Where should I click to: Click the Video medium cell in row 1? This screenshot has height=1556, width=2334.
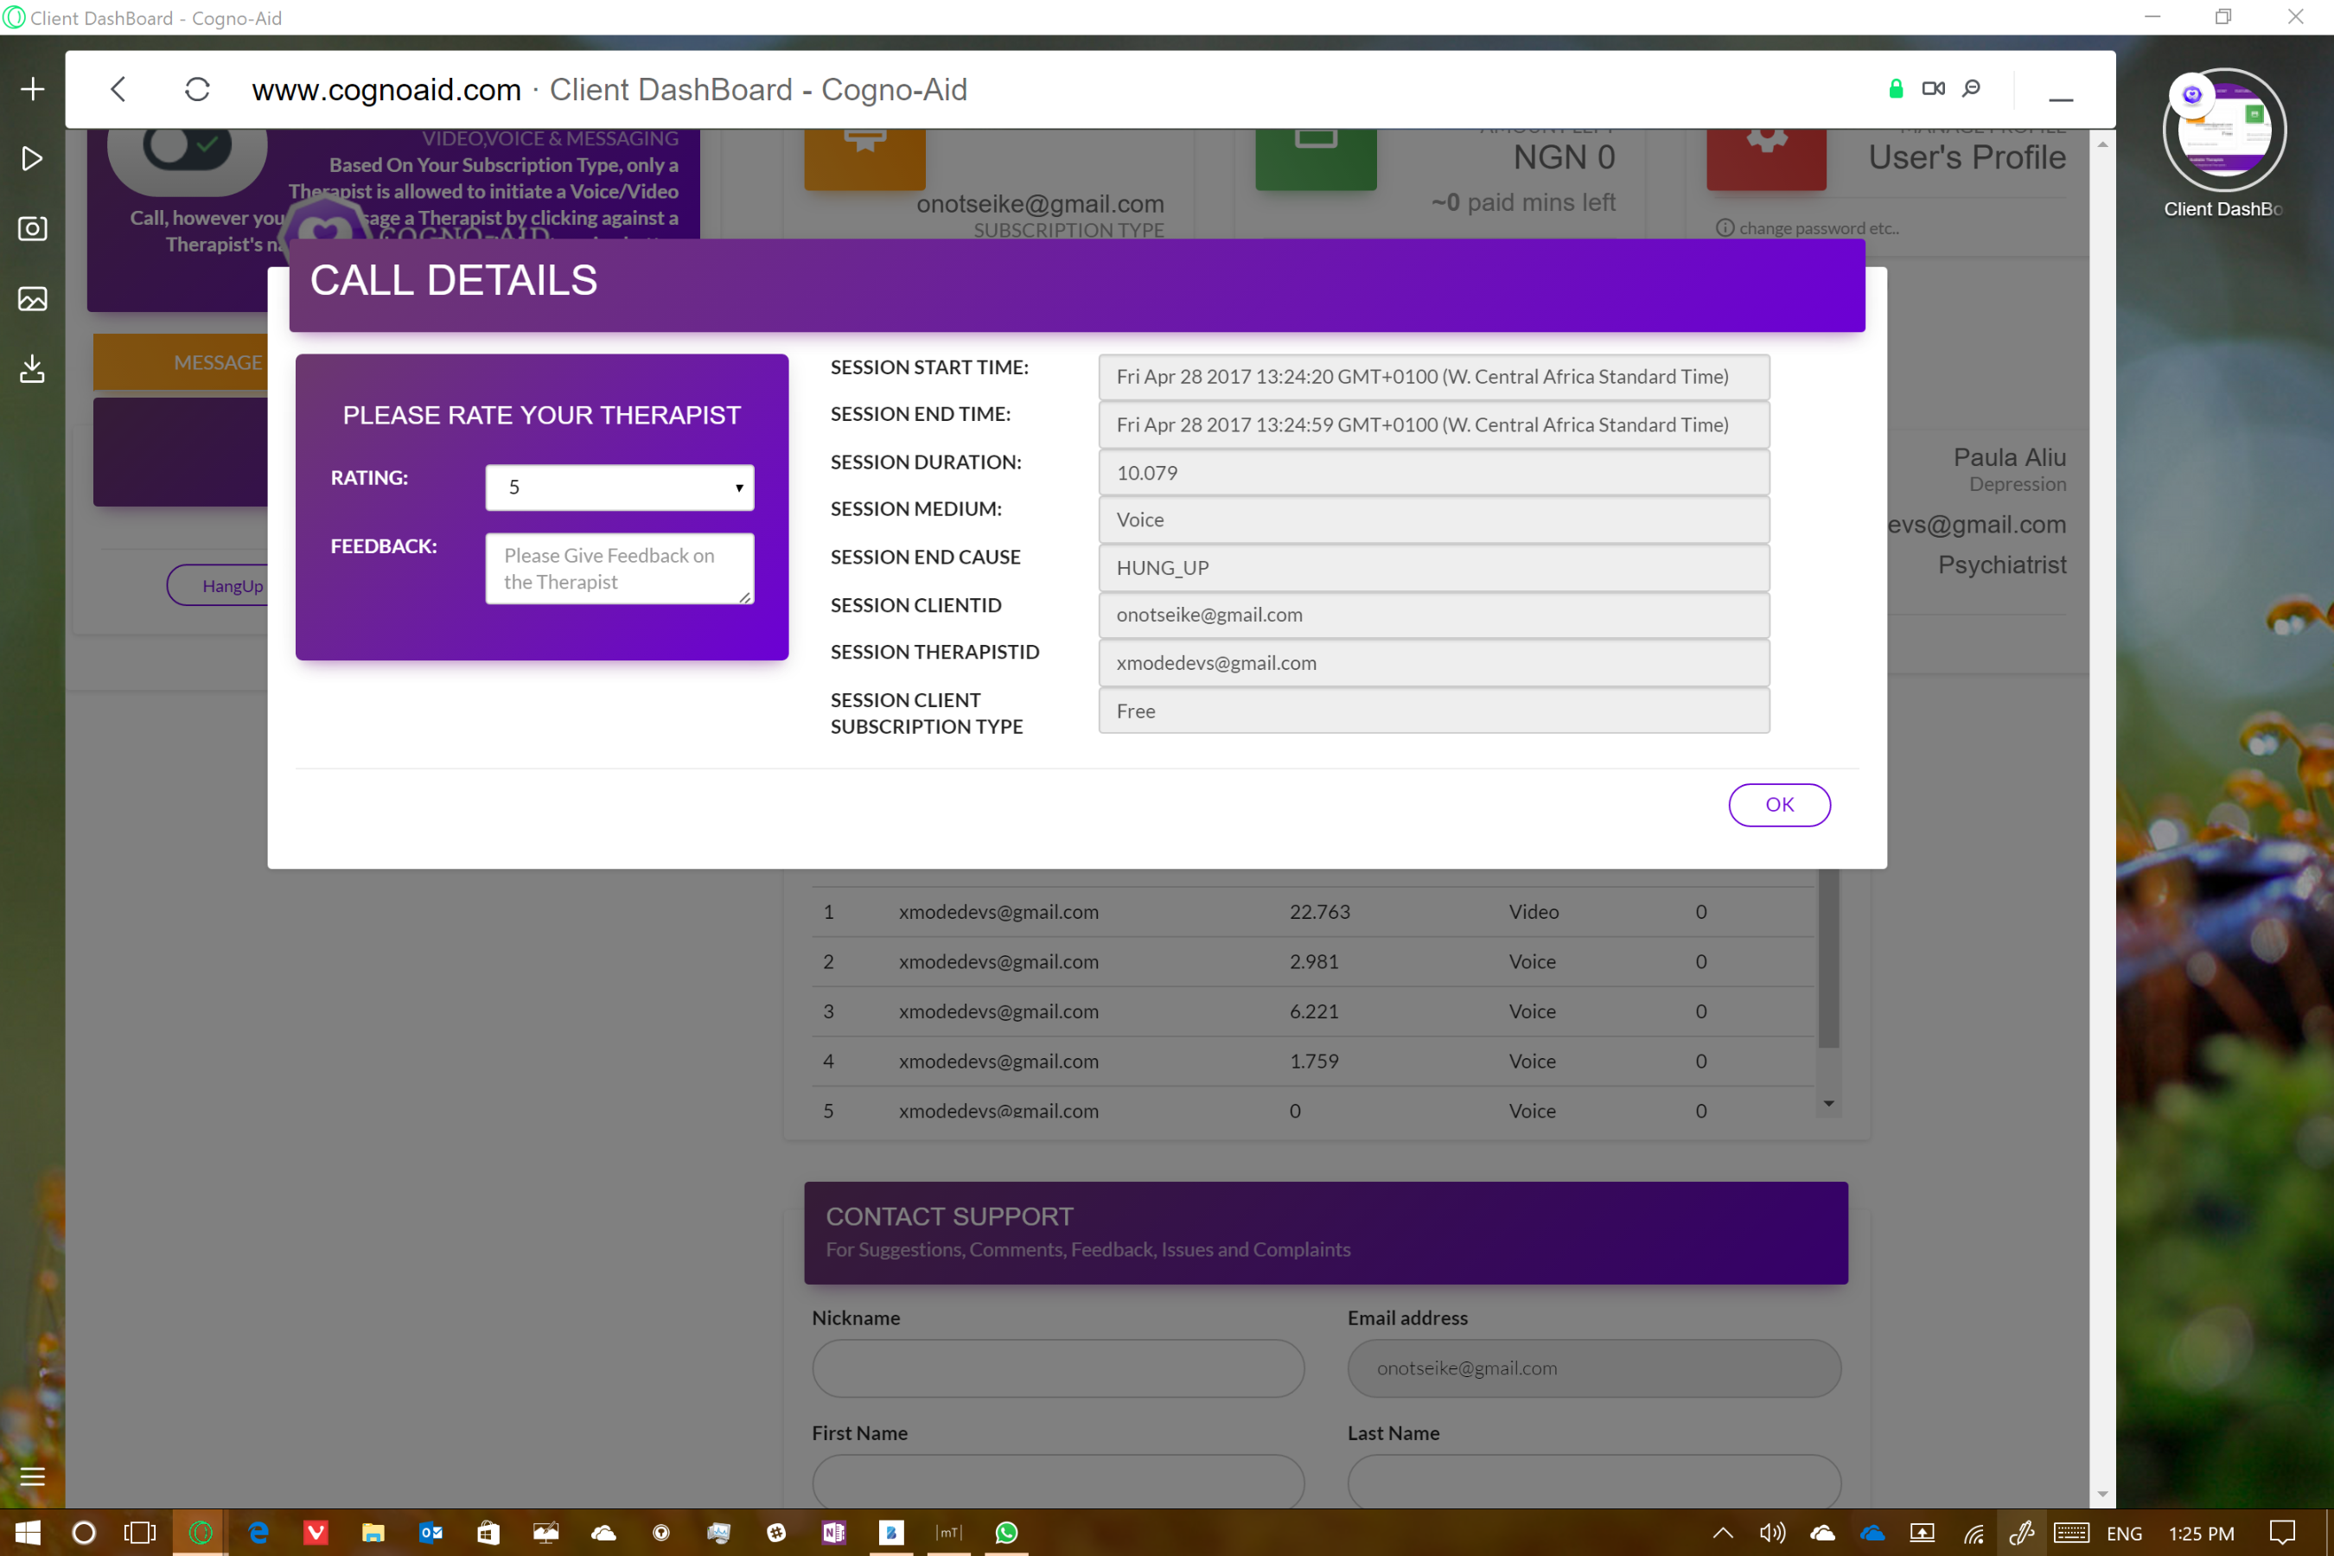1534,912
